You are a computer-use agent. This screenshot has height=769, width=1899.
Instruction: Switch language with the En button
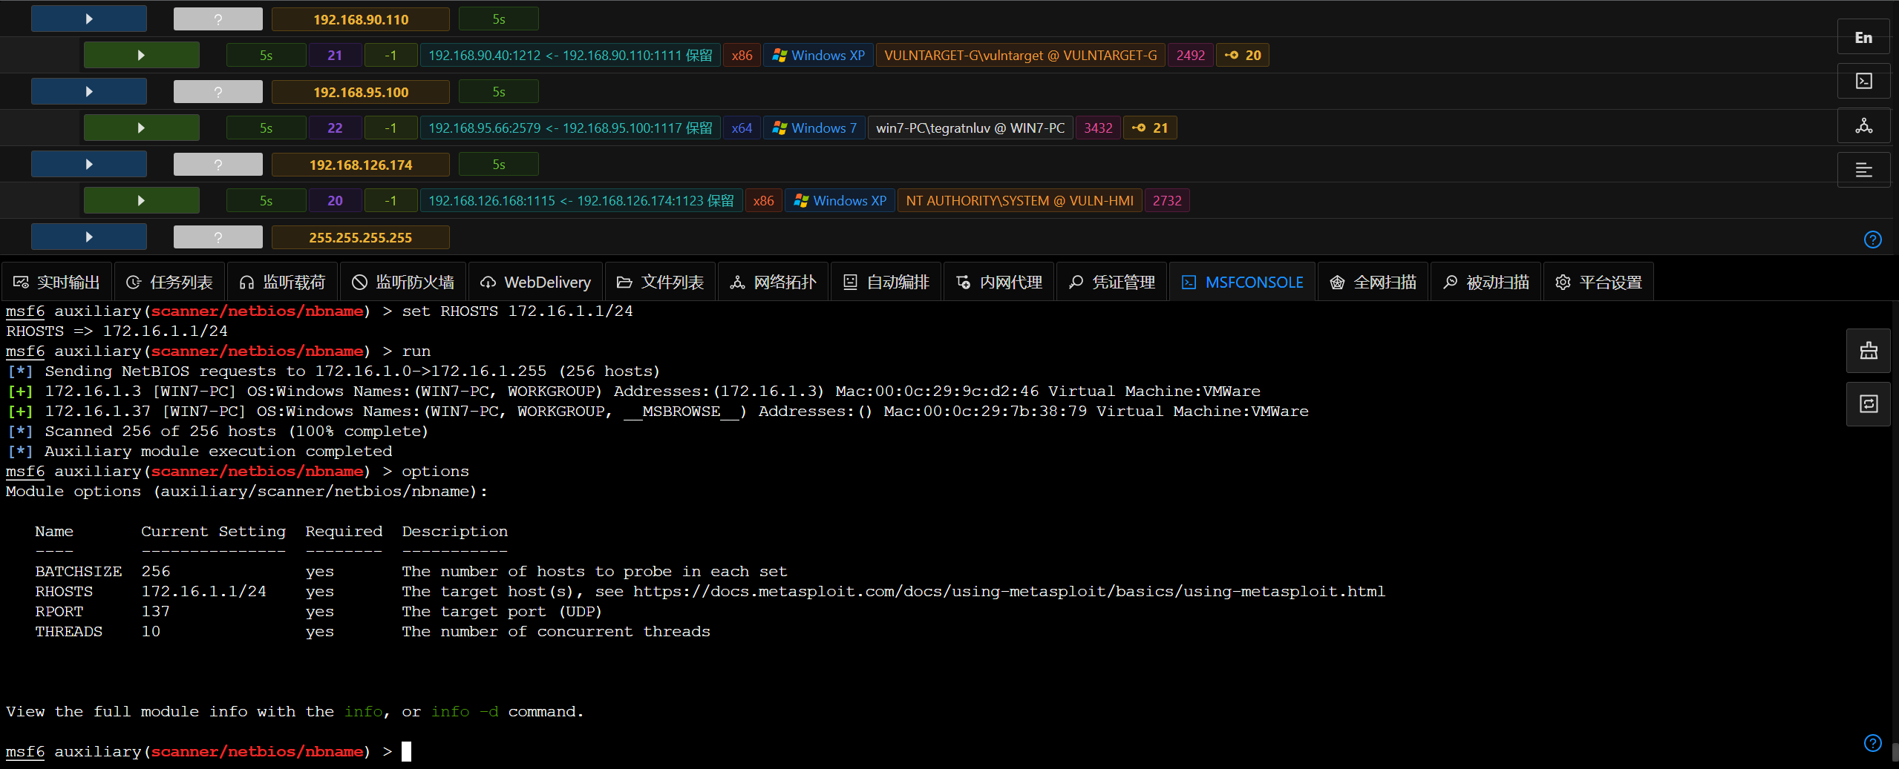click(x=1863, y=38)
